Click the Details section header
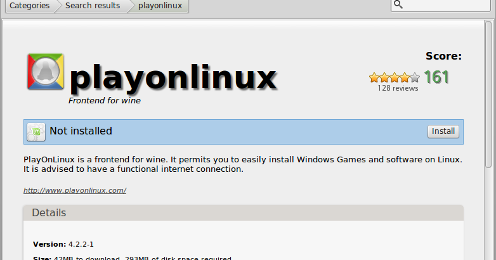This screenshot has height=260, width=496. tap(244, 212)
